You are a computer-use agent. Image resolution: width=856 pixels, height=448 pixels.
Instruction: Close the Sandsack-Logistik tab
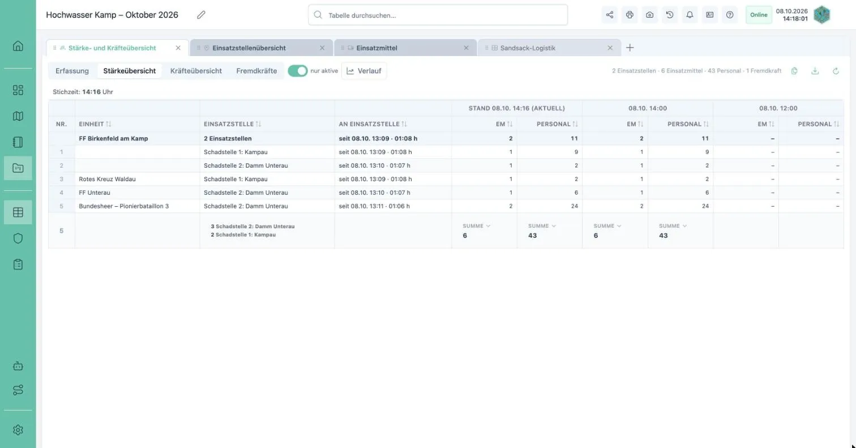[x=610, y=48]
